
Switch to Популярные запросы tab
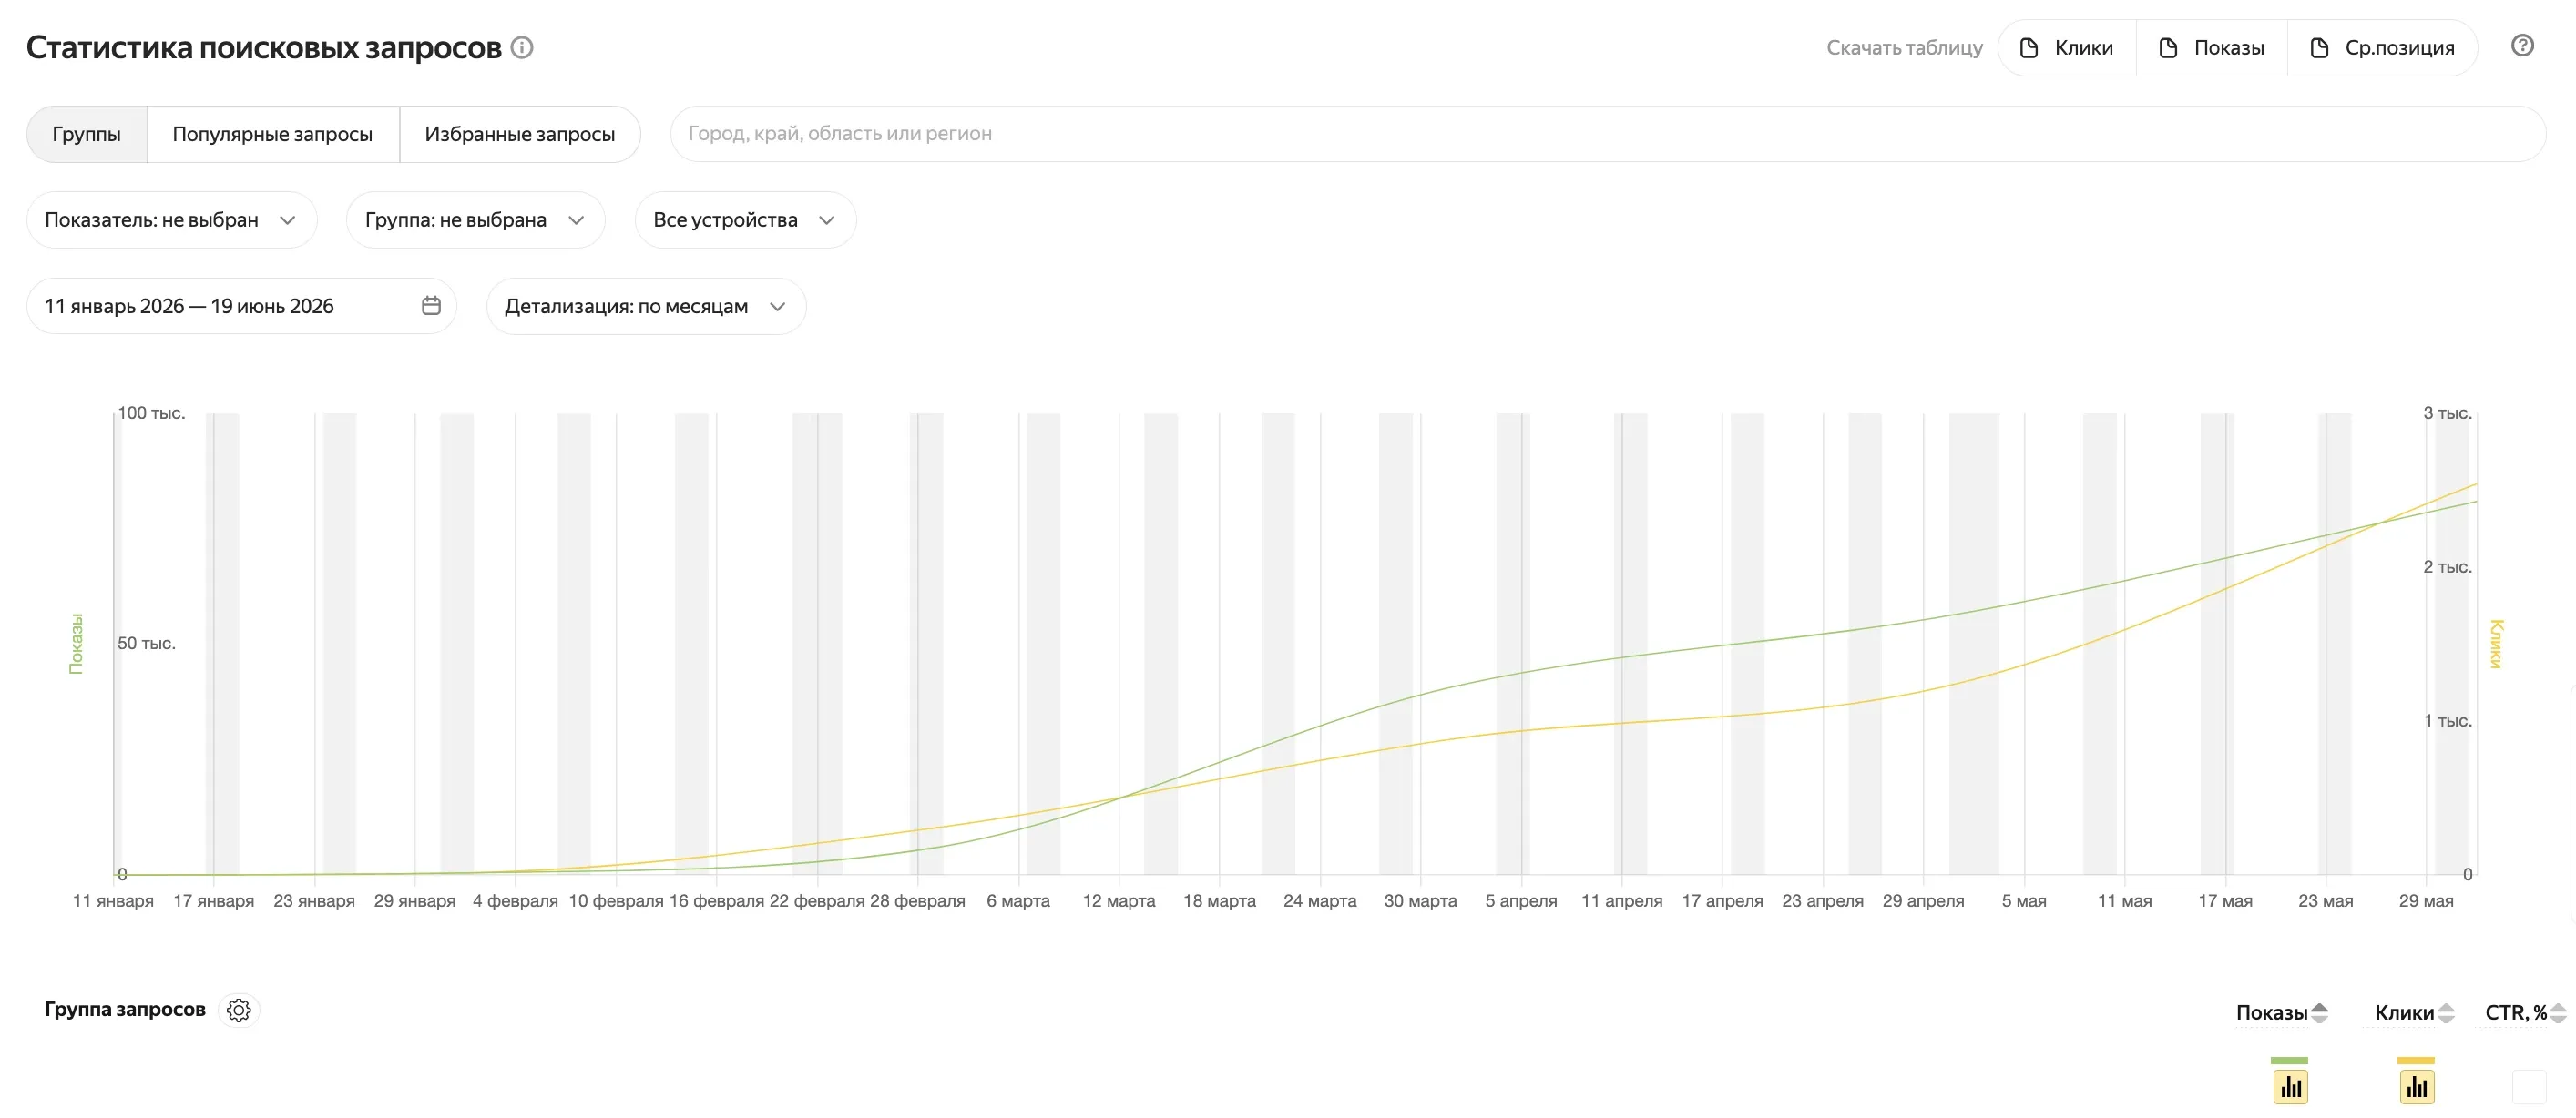(x=273, y=134)
